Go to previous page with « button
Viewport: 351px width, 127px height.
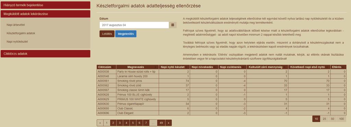pyautogui.click(x=100, y=123)
